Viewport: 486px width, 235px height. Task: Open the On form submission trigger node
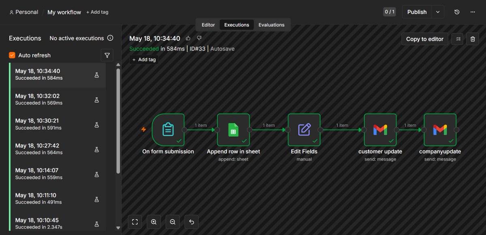(x=168, y=130)
